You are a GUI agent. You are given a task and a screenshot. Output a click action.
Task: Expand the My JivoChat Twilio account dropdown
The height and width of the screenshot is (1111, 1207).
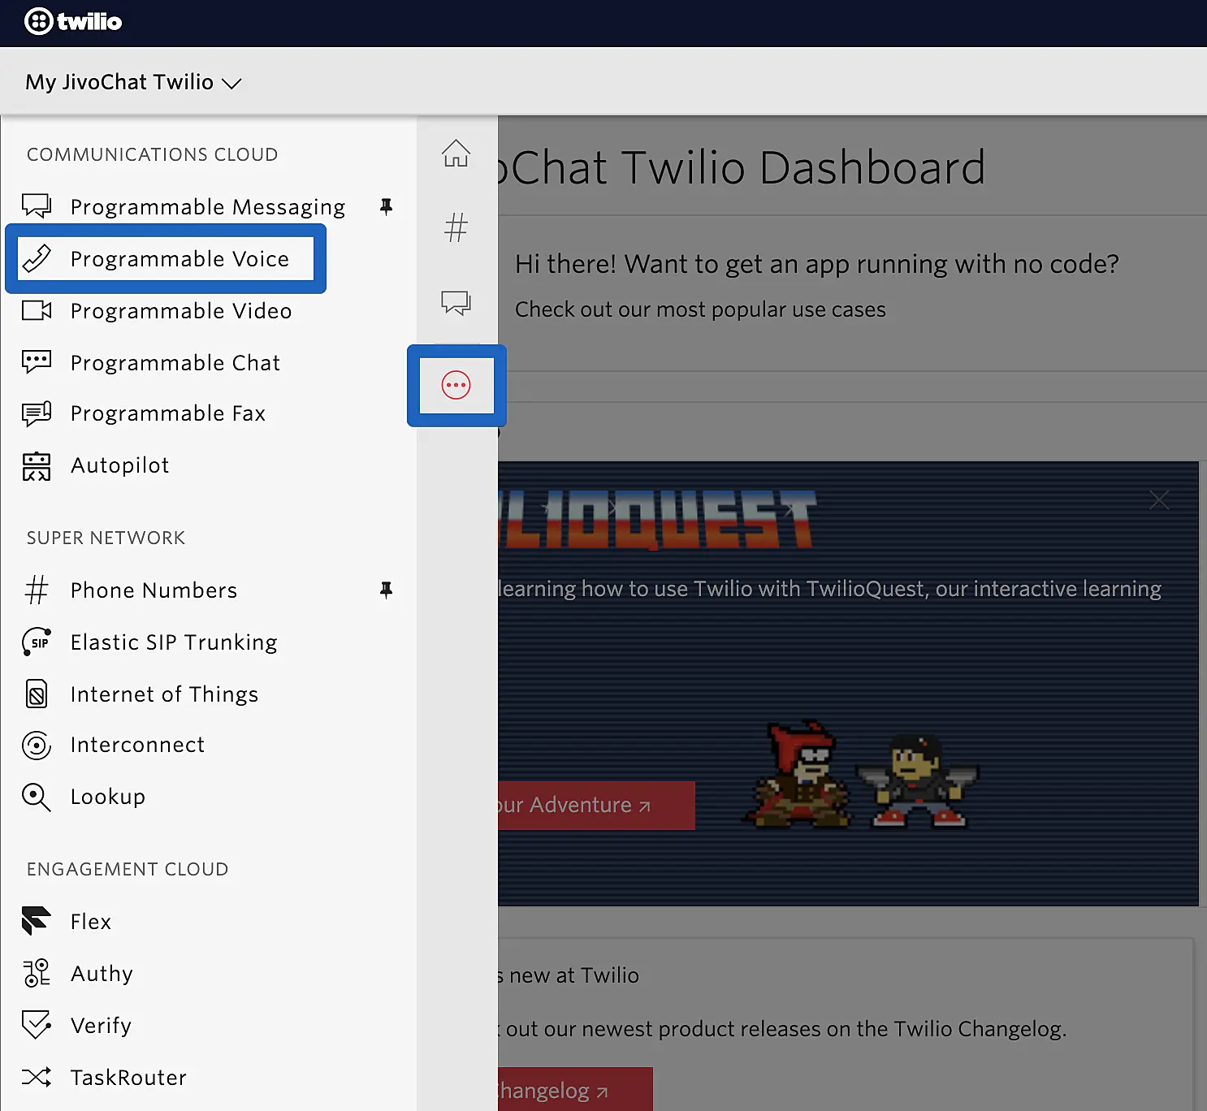pos(133,82)
